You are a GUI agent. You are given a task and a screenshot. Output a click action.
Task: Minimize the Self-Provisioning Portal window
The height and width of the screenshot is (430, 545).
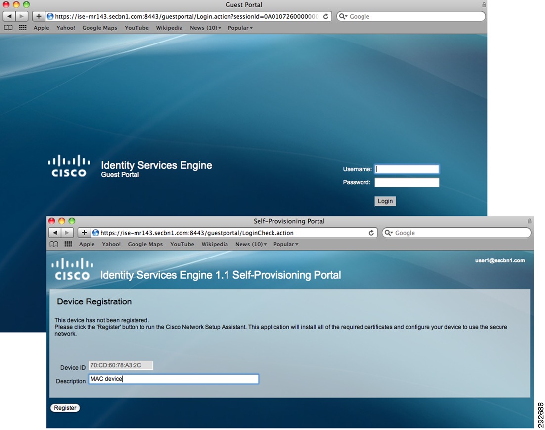coord(62,221)
